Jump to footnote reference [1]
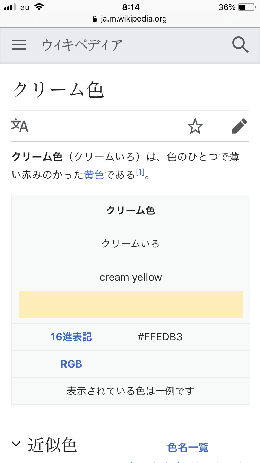This screenshot has width=260, height=463. (x=140, y=172)
